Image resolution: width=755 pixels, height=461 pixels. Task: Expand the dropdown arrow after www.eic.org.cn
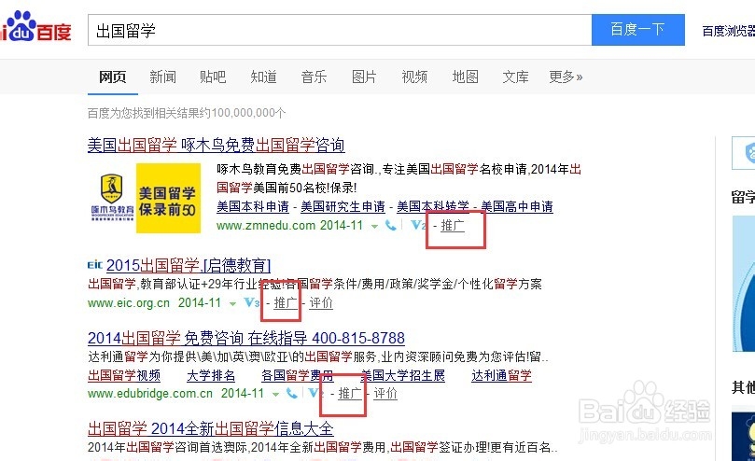[232, 303]
